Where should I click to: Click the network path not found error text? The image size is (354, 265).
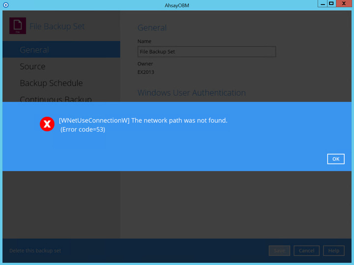143,121
